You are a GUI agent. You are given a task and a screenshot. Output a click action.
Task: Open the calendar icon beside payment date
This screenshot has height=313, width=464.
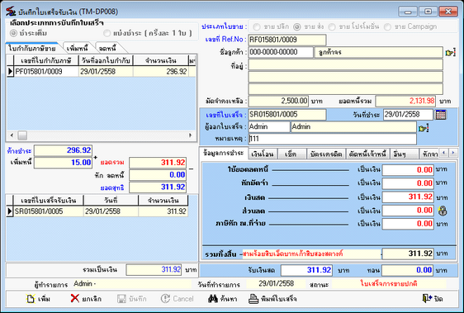coord(441,115)
